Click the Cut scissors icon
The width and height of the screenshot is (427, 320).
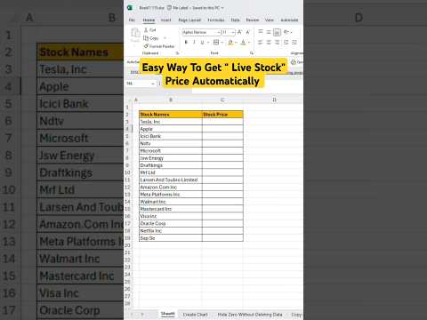pyautogui.click(x=146, y=30)
